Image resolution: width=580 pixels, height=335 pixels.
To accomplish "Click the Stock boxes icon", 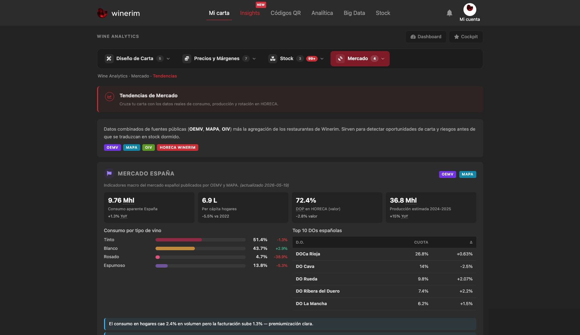I will click(273, 58).
